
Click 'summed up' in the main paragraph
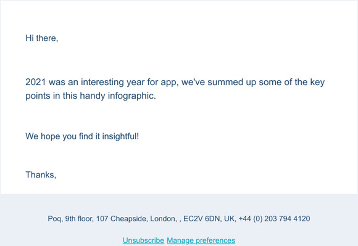[231, 82]
